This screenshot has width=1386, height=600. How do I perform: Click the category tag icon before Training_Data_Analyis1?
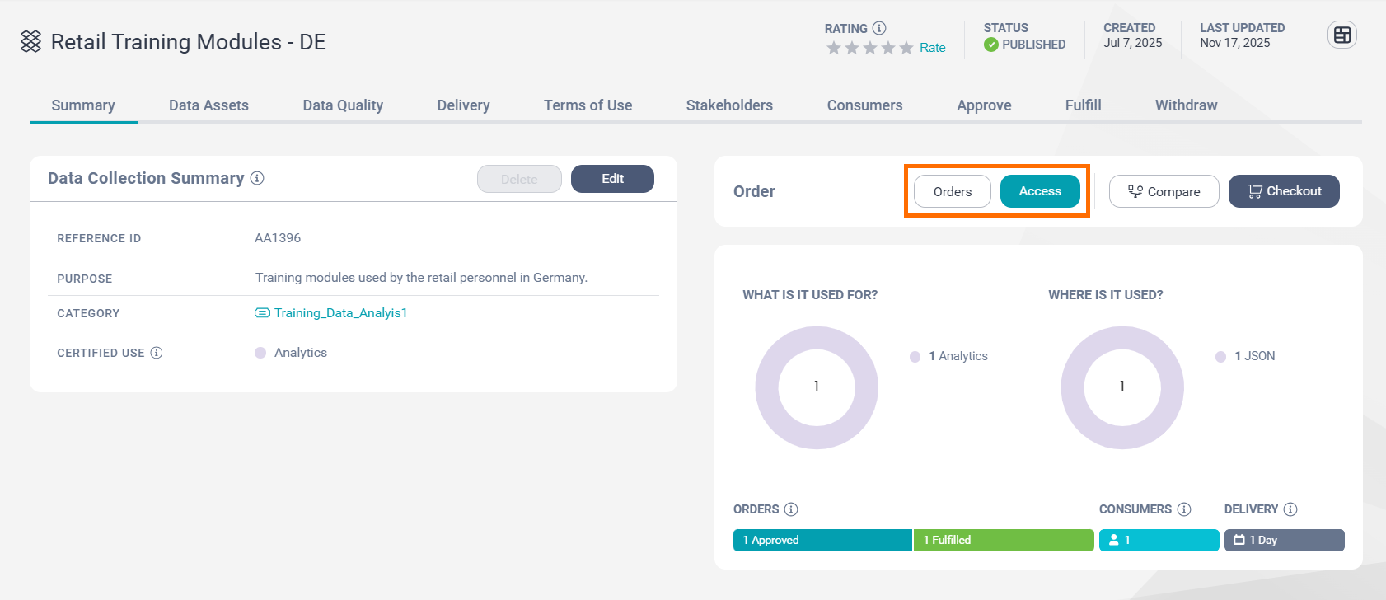point(262,313)
